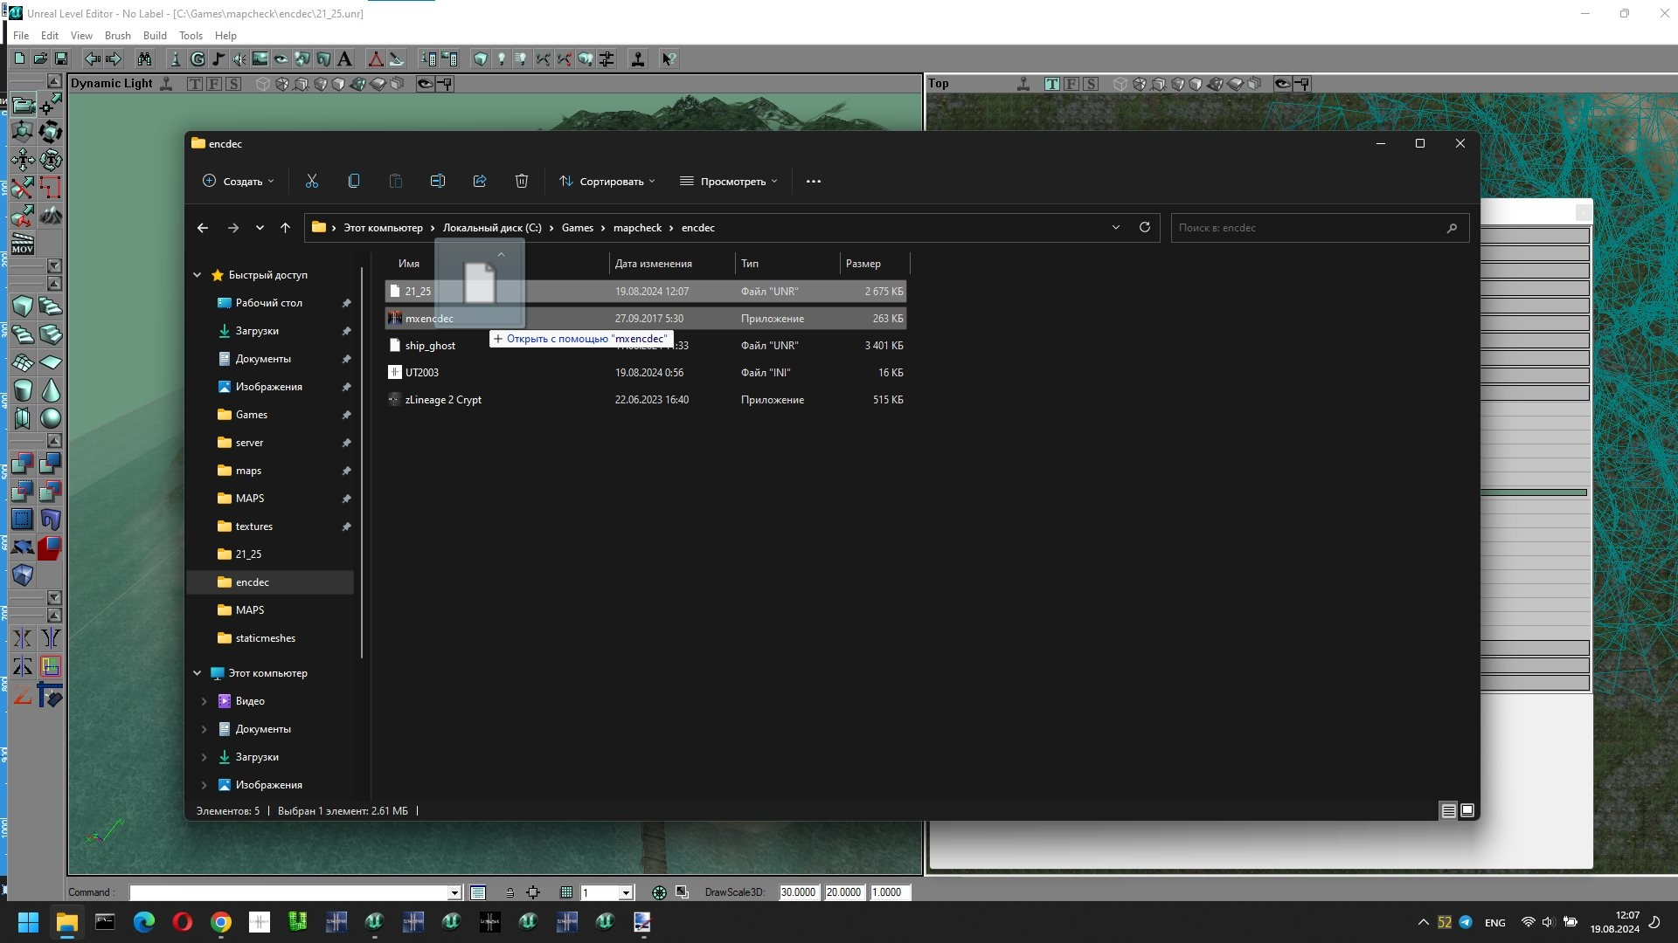Click the Play Map joystick icon in main toolbar

pos(638,59)
